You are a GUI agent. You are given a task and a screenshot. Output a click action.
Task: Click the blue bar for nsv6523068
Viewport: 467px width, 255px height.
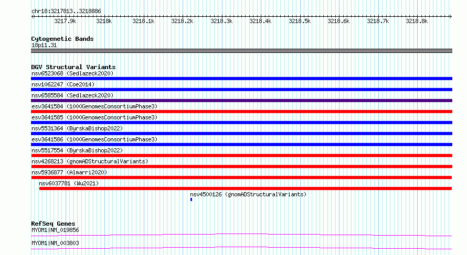(241, 79)
